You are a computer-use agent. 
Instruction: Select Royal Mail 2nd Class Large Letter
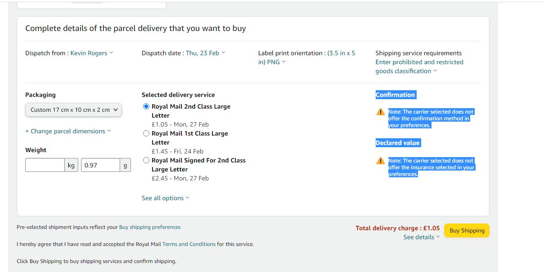146,106
